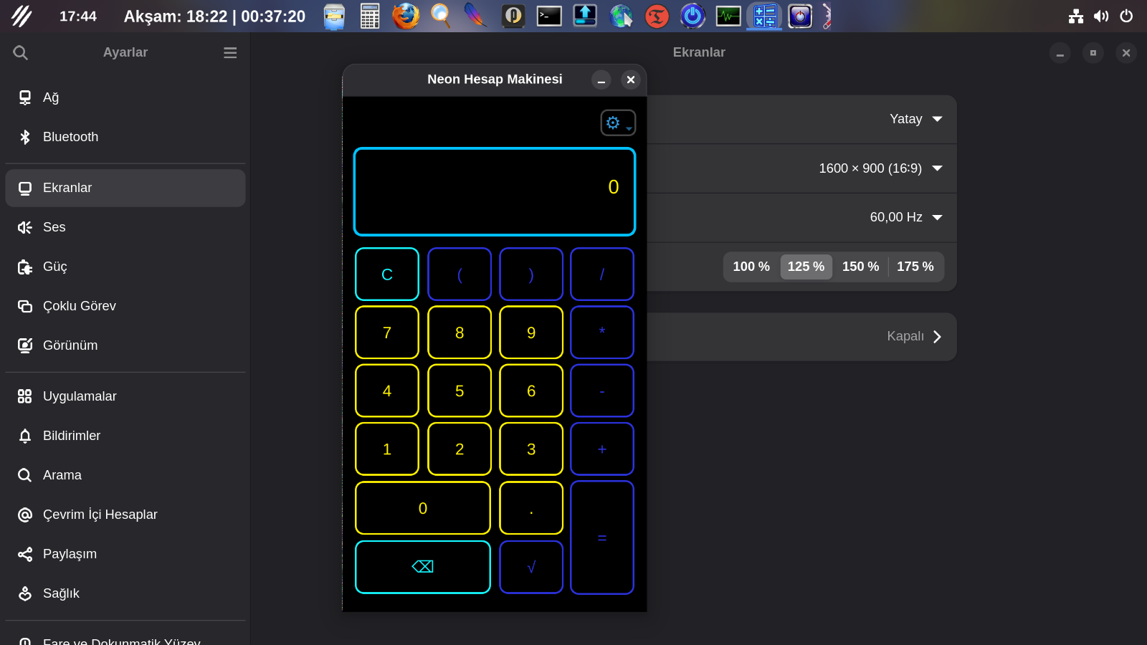Viewport: 1147px width, 645px height.
Task: Select 100 % display scale
Action: pyautogui.click(x=751, y=267)
